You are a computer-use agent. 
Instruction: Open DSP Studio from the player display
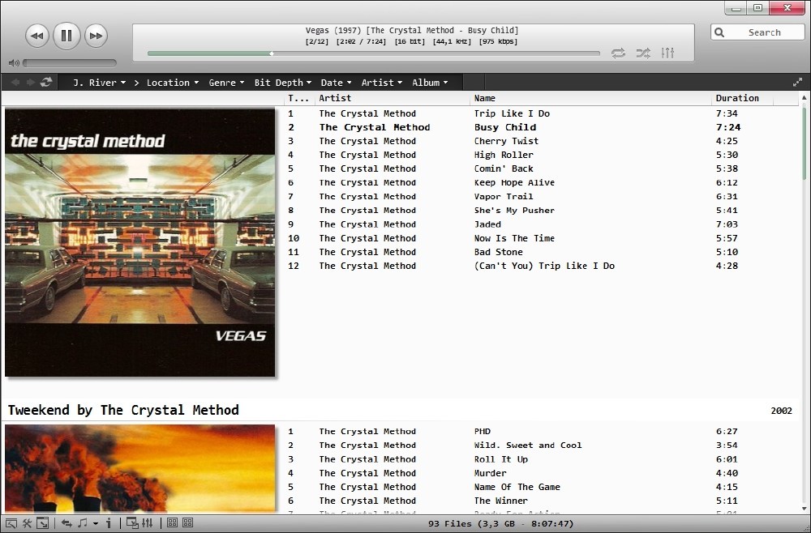click(667, 53)
